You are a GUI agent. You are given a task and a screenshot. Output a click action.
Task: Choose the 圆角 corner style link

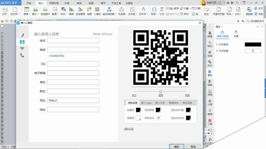tap(188, 95)
